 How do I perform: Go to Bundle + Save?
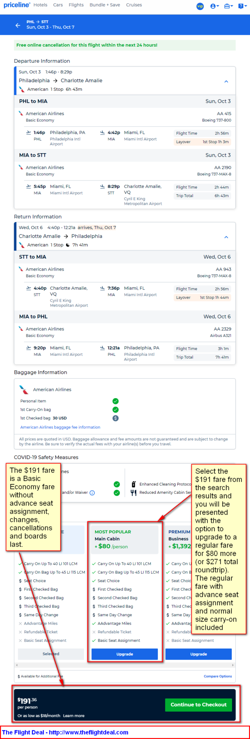(105, 5)
